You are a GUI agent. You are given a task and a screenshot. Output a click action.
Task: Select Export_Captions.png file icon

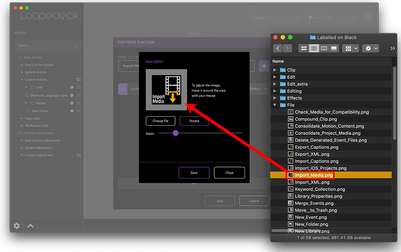pos(290,147)
